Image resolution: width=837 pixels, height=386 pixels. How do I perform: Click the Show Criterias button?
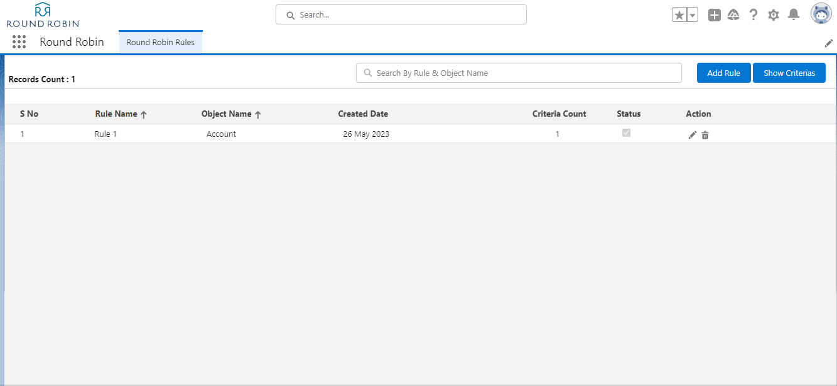(789, 73)
